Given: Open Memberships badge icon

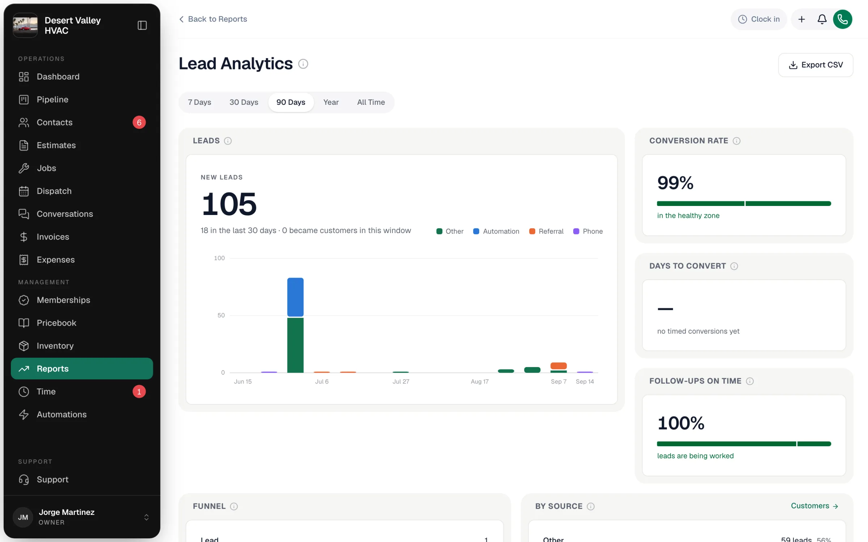Looking at the screenshot, I should pos(24,300).
